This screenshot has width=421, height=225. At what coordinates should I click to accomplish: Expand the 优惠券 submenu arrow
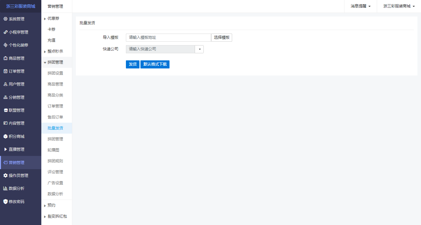45,19
